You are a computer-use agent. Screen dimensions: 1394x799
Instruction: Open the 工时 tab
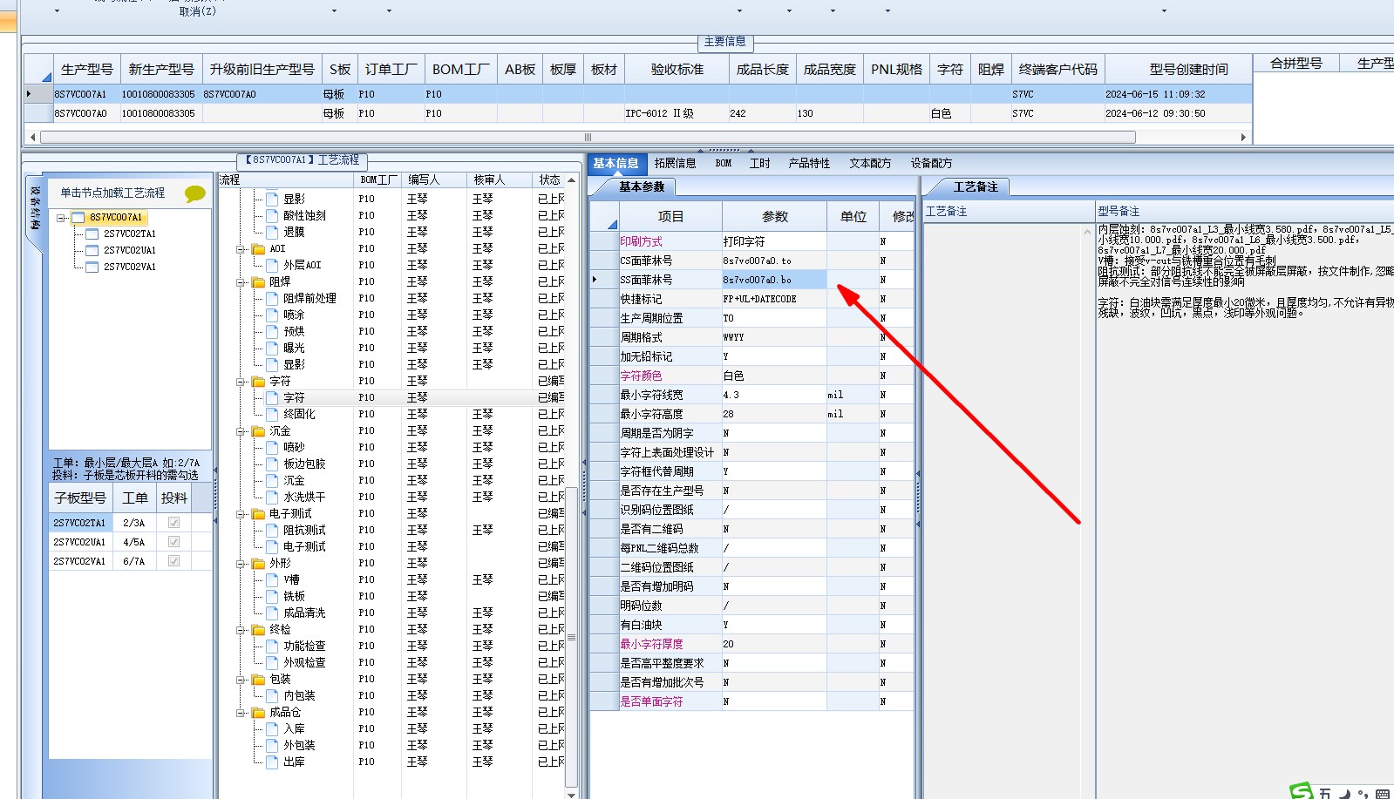click(x=759, y=163)
